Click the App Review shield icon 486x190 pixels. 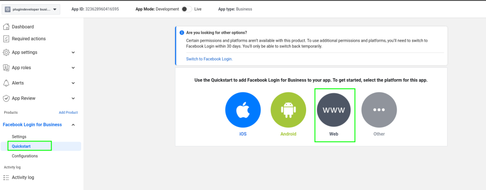[x=6, y=98]
